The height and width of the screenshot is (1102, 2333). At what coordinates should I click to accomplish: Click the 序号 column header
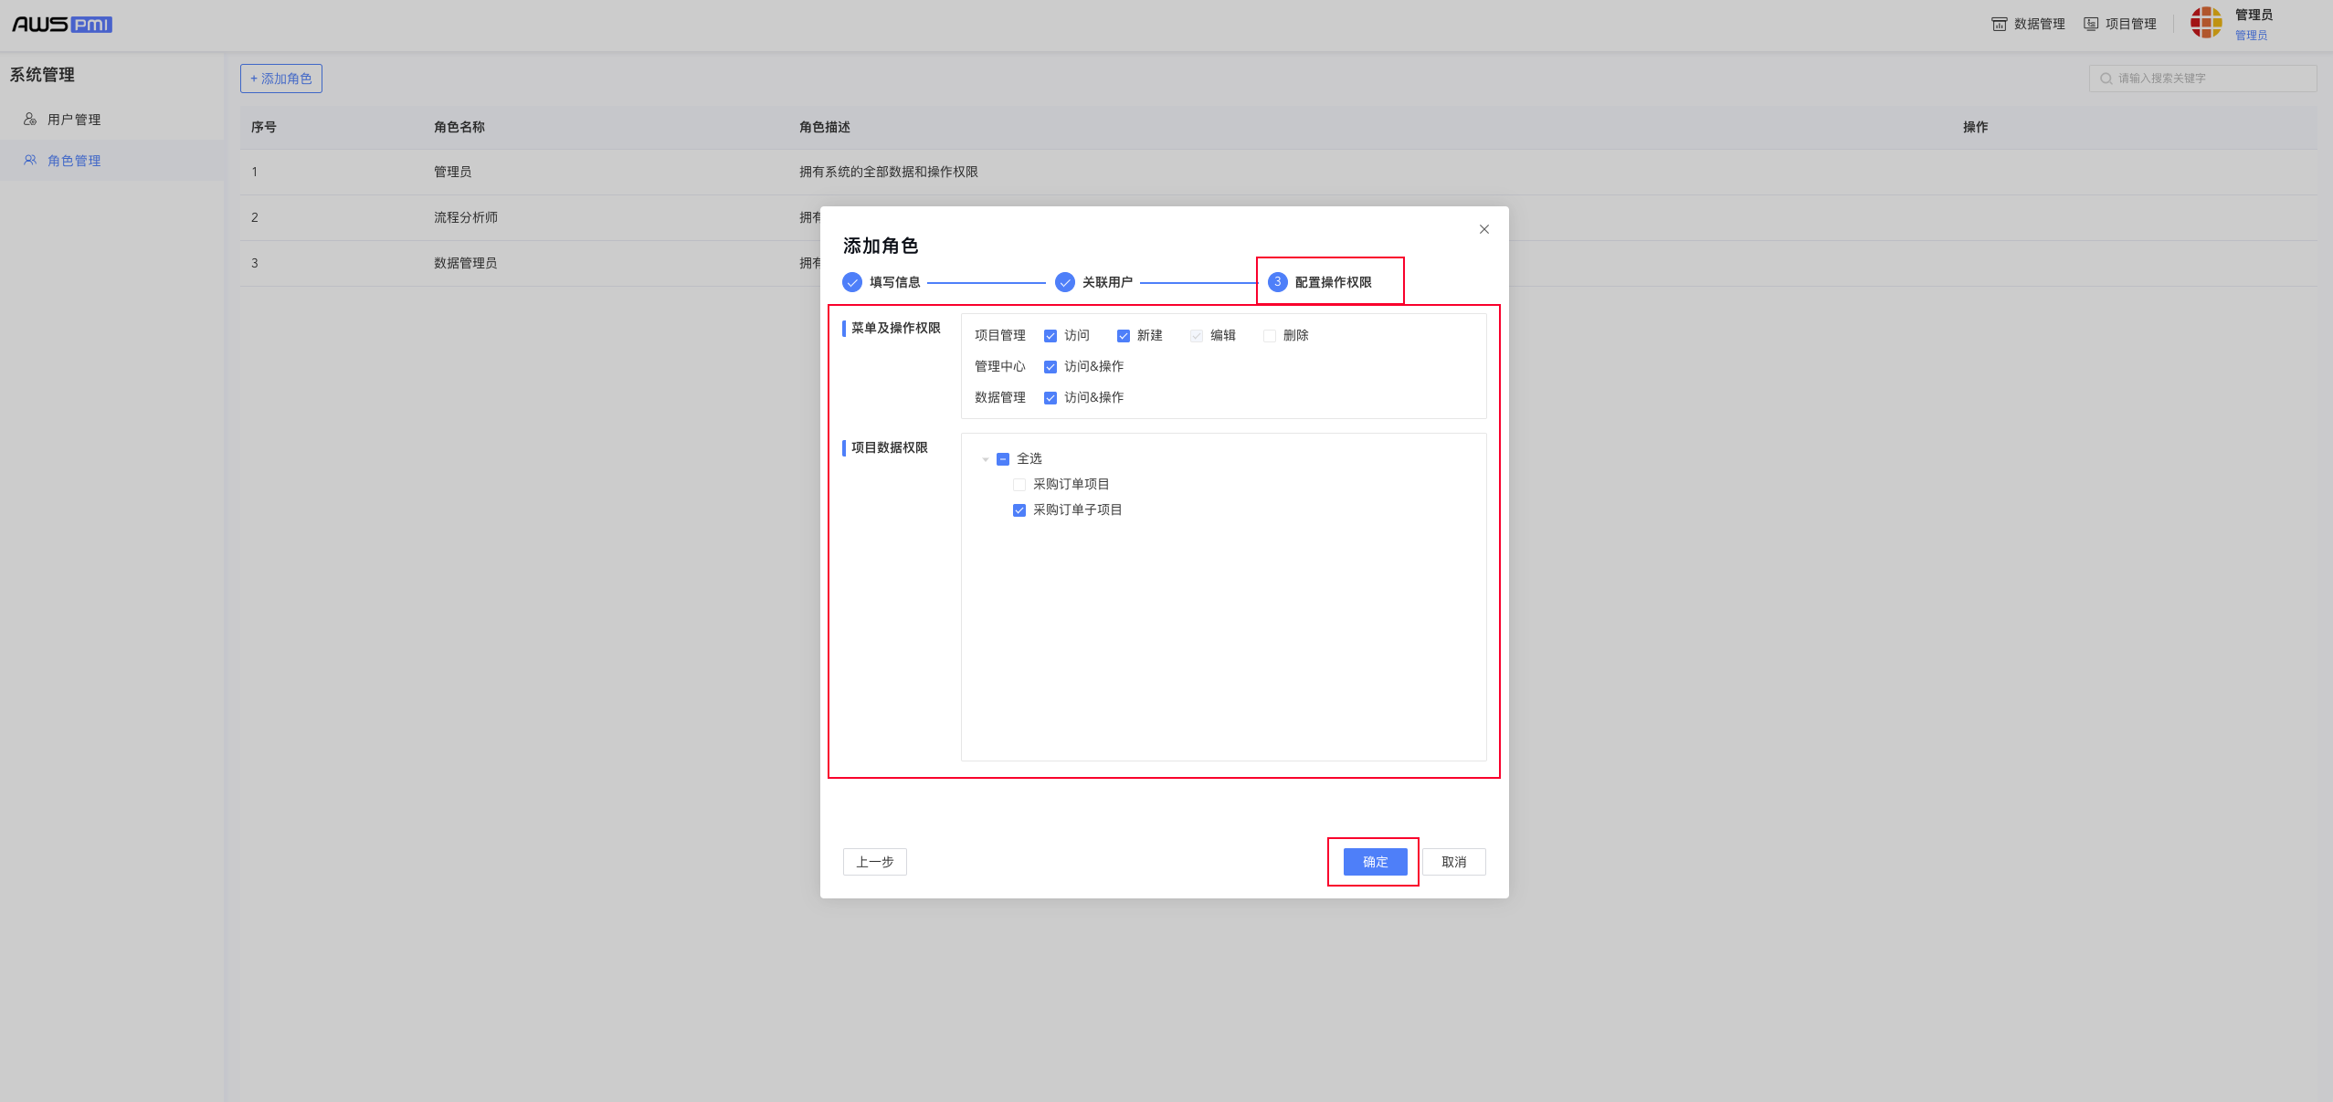point(264,127)
